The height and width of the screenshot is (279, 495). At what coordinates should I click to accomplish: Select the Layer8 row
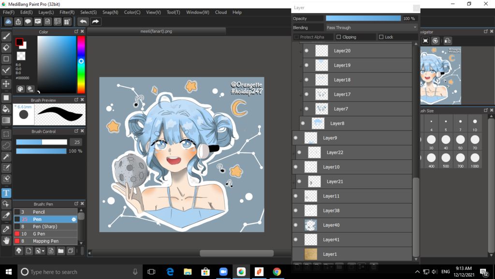[x=355, y=123]
